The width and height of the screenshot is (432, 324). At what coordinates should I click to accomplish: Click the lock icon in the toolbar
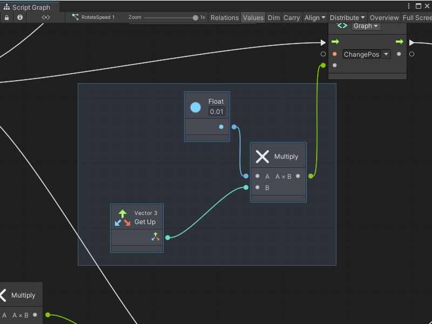point(6,17)
